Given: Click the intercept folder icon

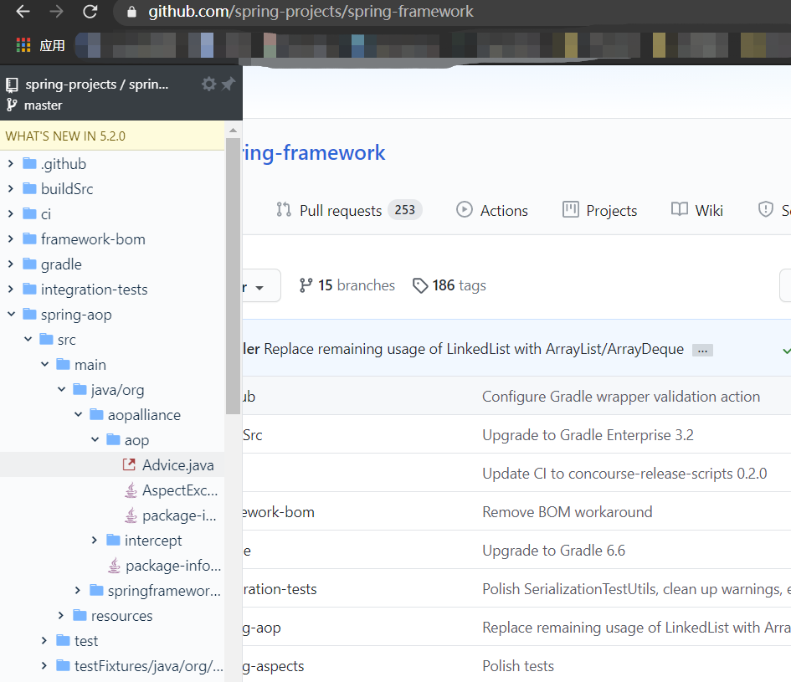Looking at the screenshot, I should click(x=114, y=541).
